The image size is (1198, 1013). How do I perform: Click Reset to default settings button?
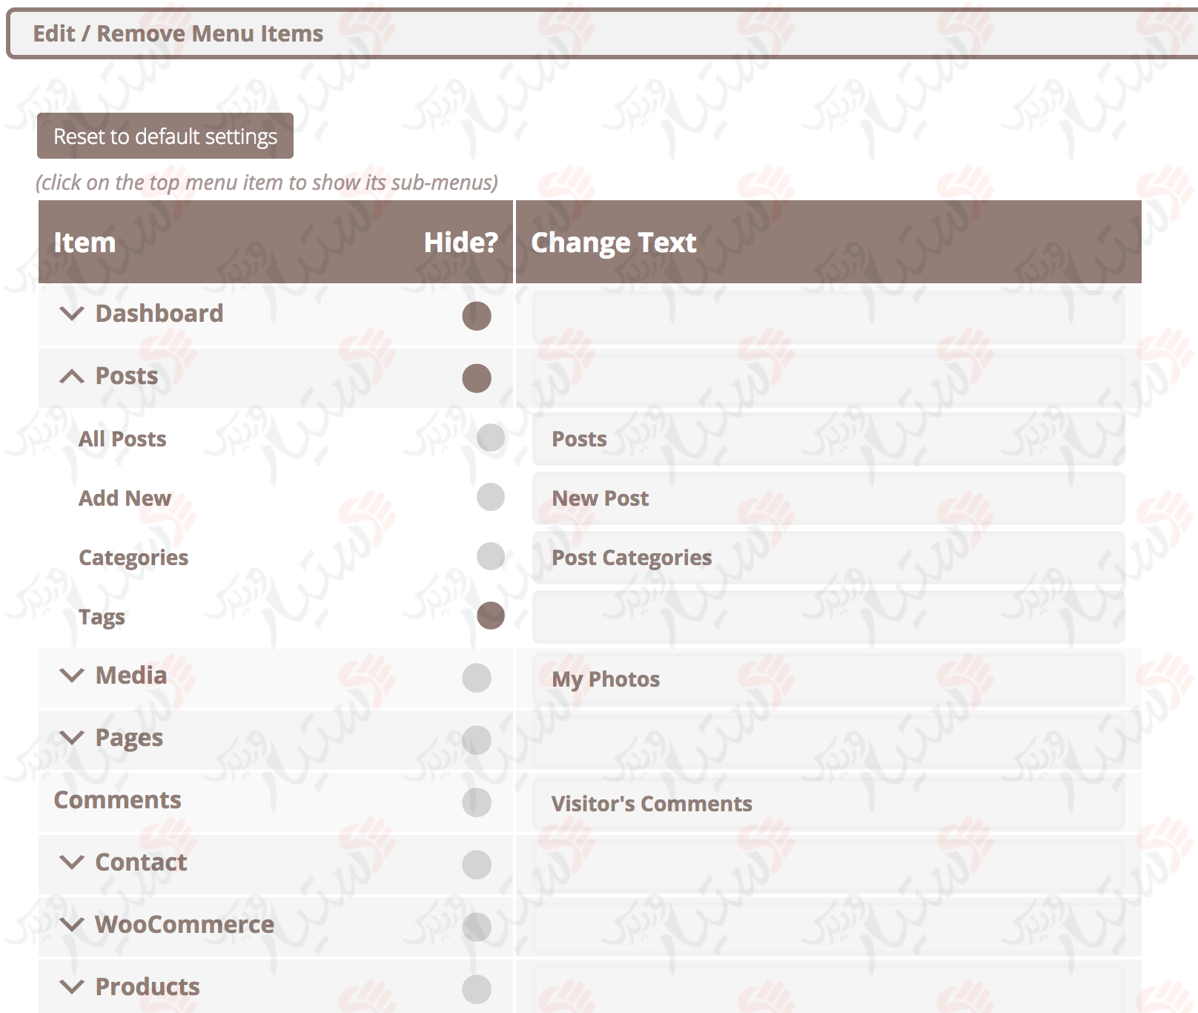(x=165, y=136)
